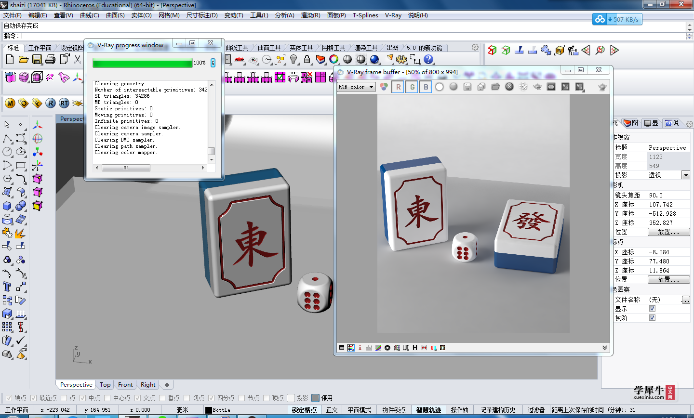The image size is (694, 418).
Task: Toggle blue channel in V-Ray frame buffer
Action: 426,87
